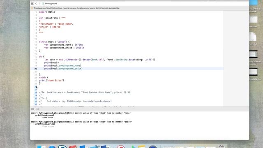Viewport: 263px width, 148px height.
Task: Click 'var companyname_name : String' line
Action: [63, 45]
